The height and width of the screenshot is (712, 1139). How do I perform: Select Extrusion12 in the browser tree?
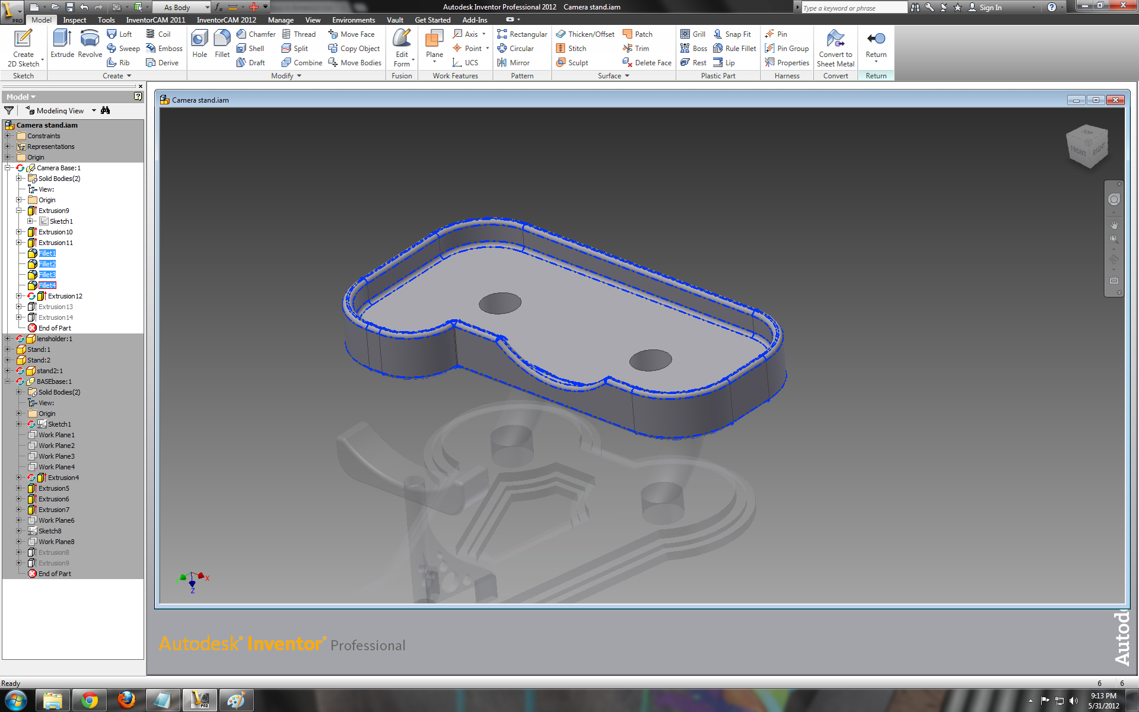coord(65,296)
